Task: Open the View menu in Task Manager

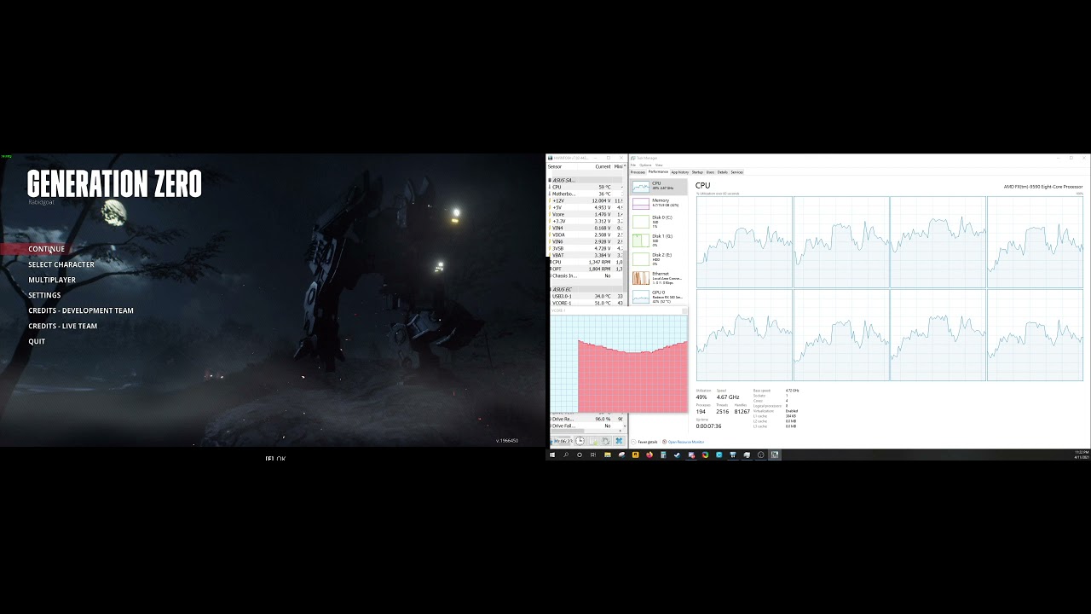Action: click(x=659, y=165)
